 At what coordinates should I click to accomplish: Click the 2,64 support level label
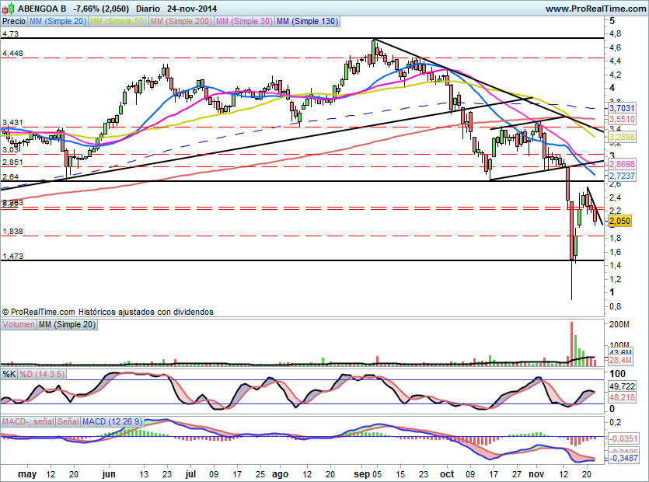pos(10,177)
